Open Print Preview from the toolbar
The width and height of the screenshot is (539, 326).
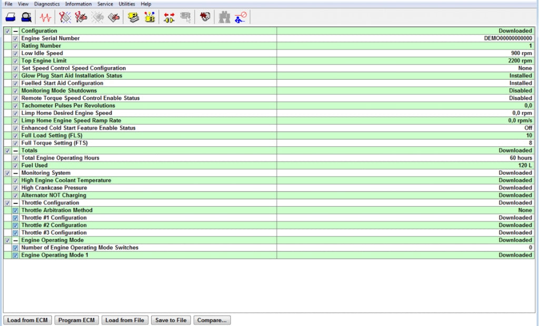click(26, 17)
